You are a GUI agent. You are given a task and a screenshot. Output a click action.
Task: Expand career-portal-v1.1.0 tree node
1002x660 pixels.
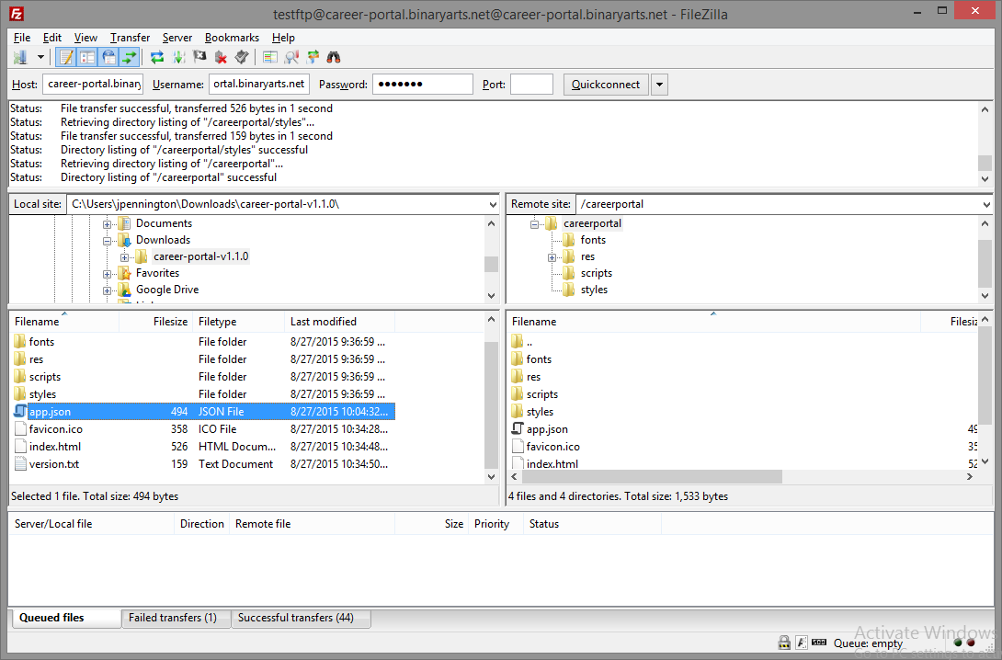pyautogui.click(x=125, y=257)
